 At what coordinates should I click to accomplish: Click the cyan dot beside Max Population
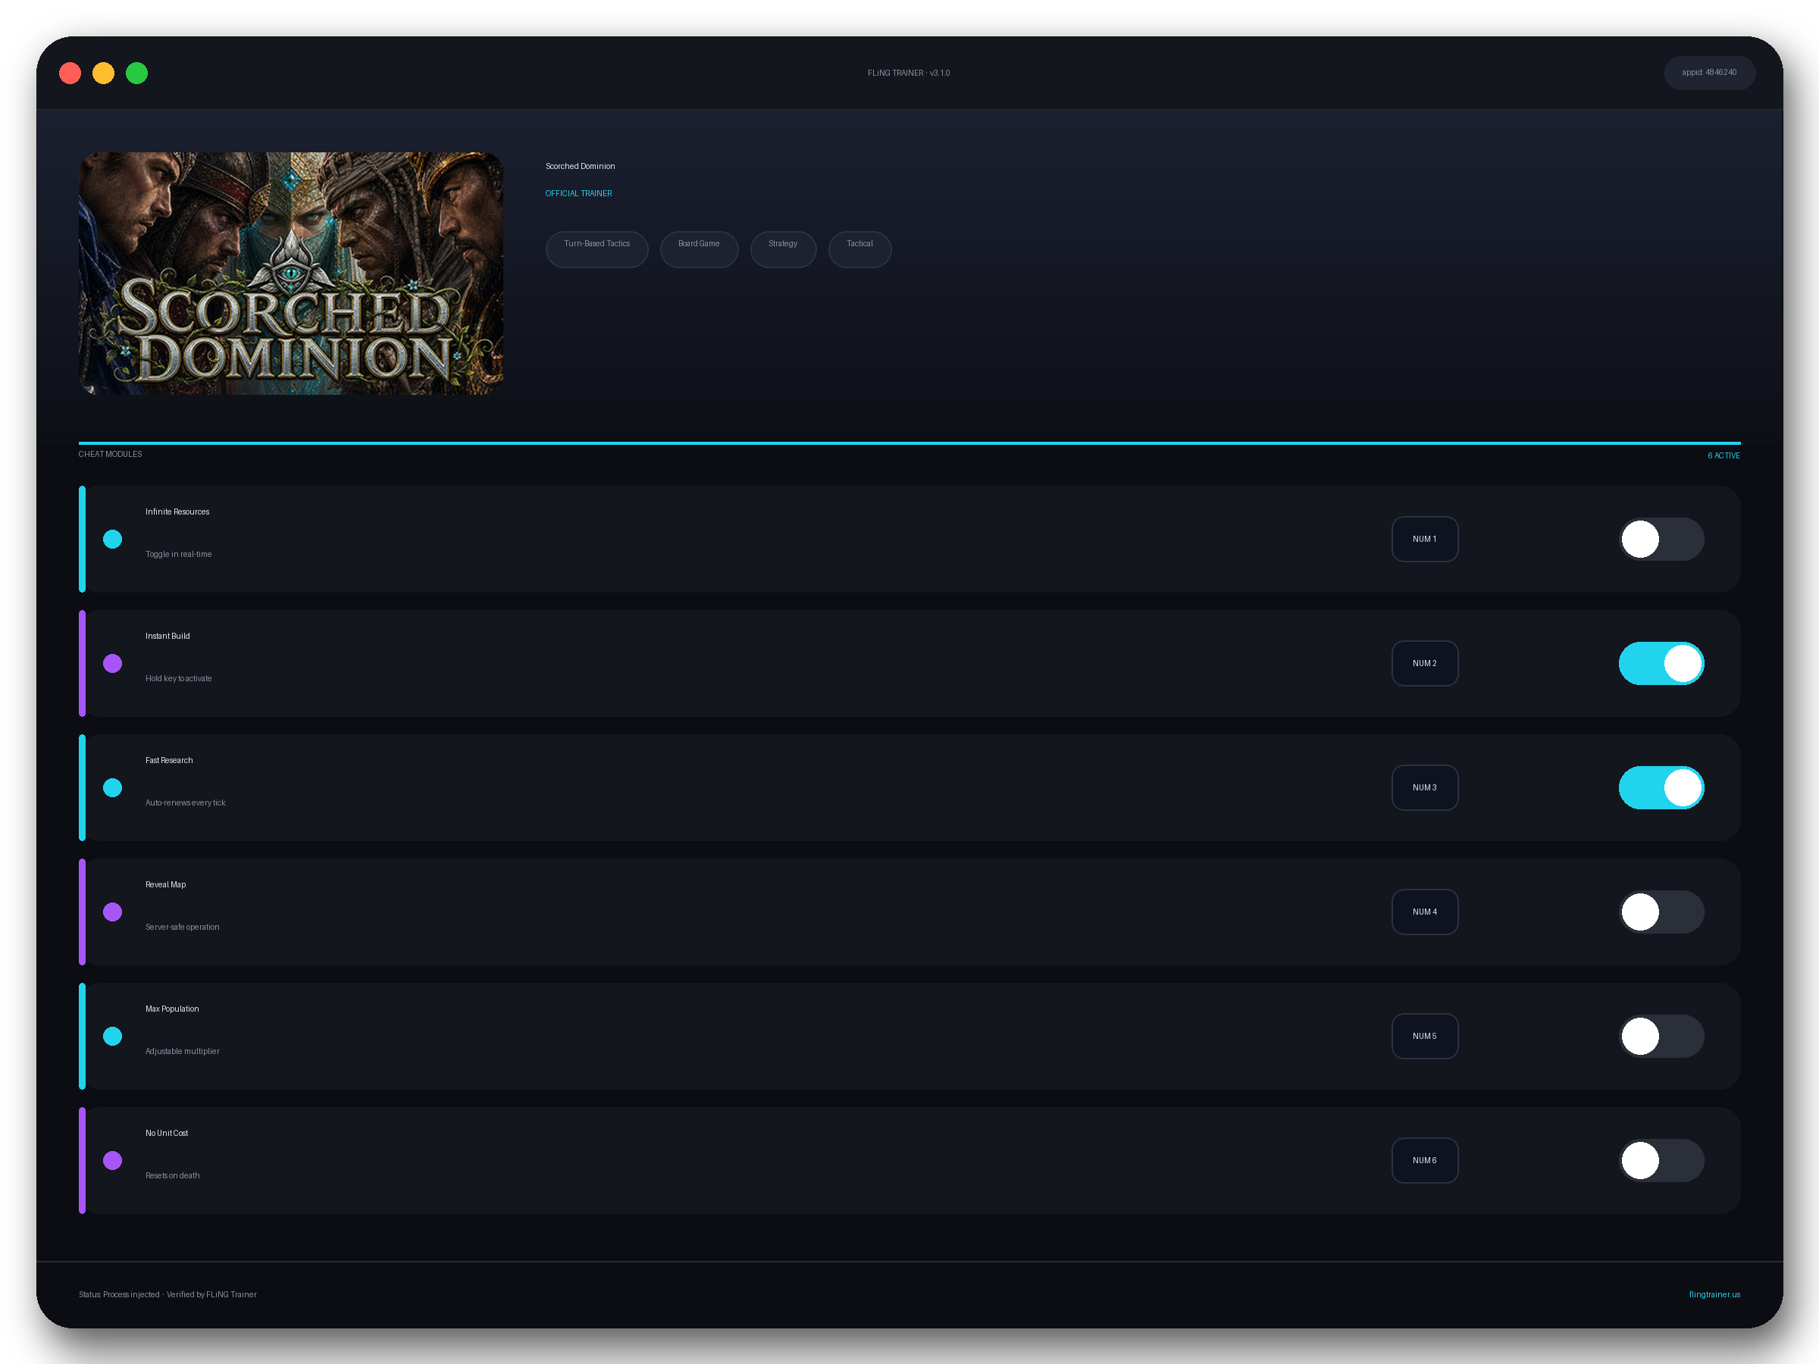coord(113,1036)
